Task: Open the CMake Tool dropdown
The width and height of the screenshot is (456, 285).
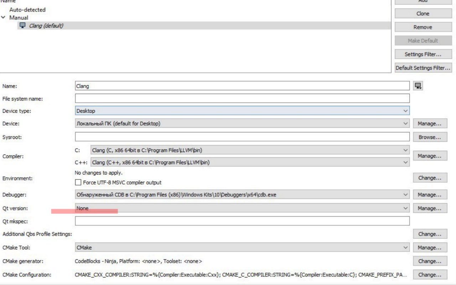Action: point(242,247)
